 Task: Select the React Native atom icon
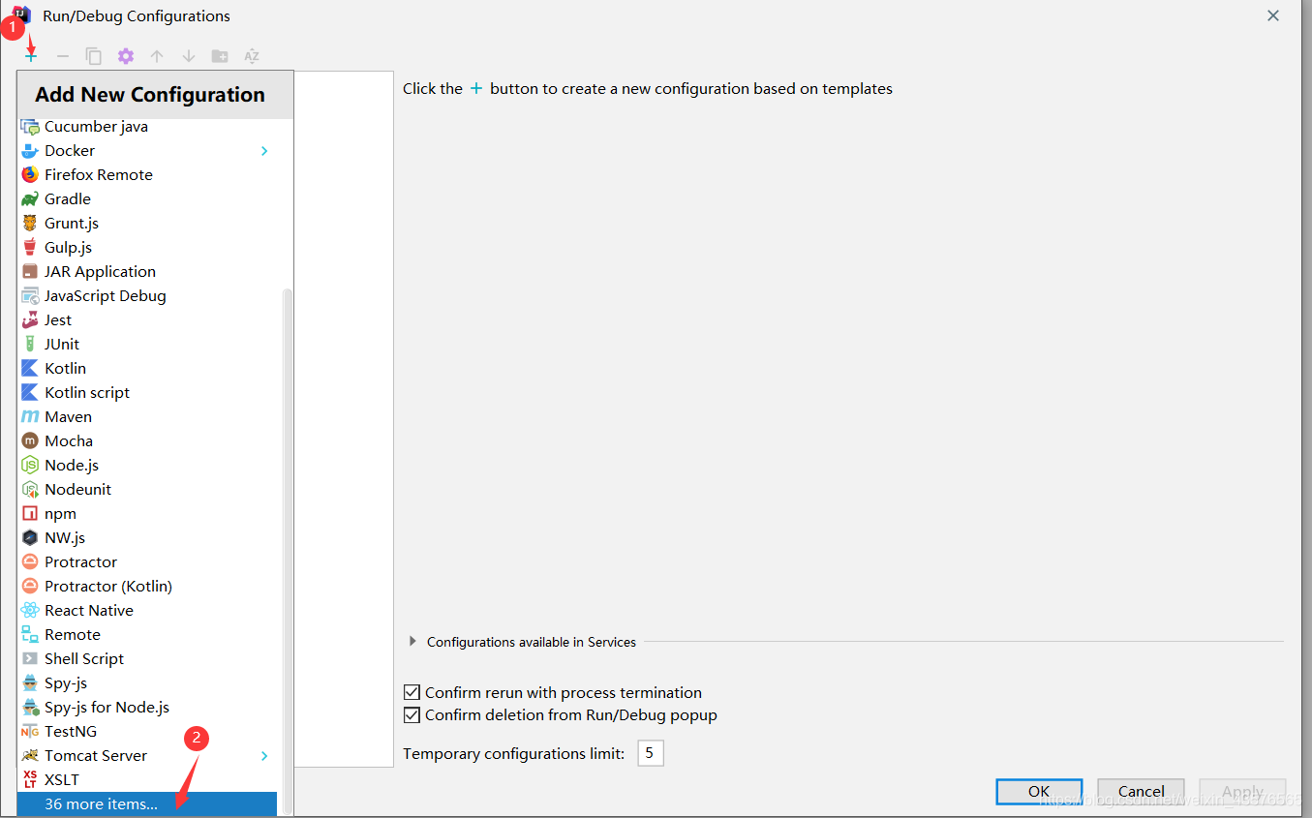(30, 611)
